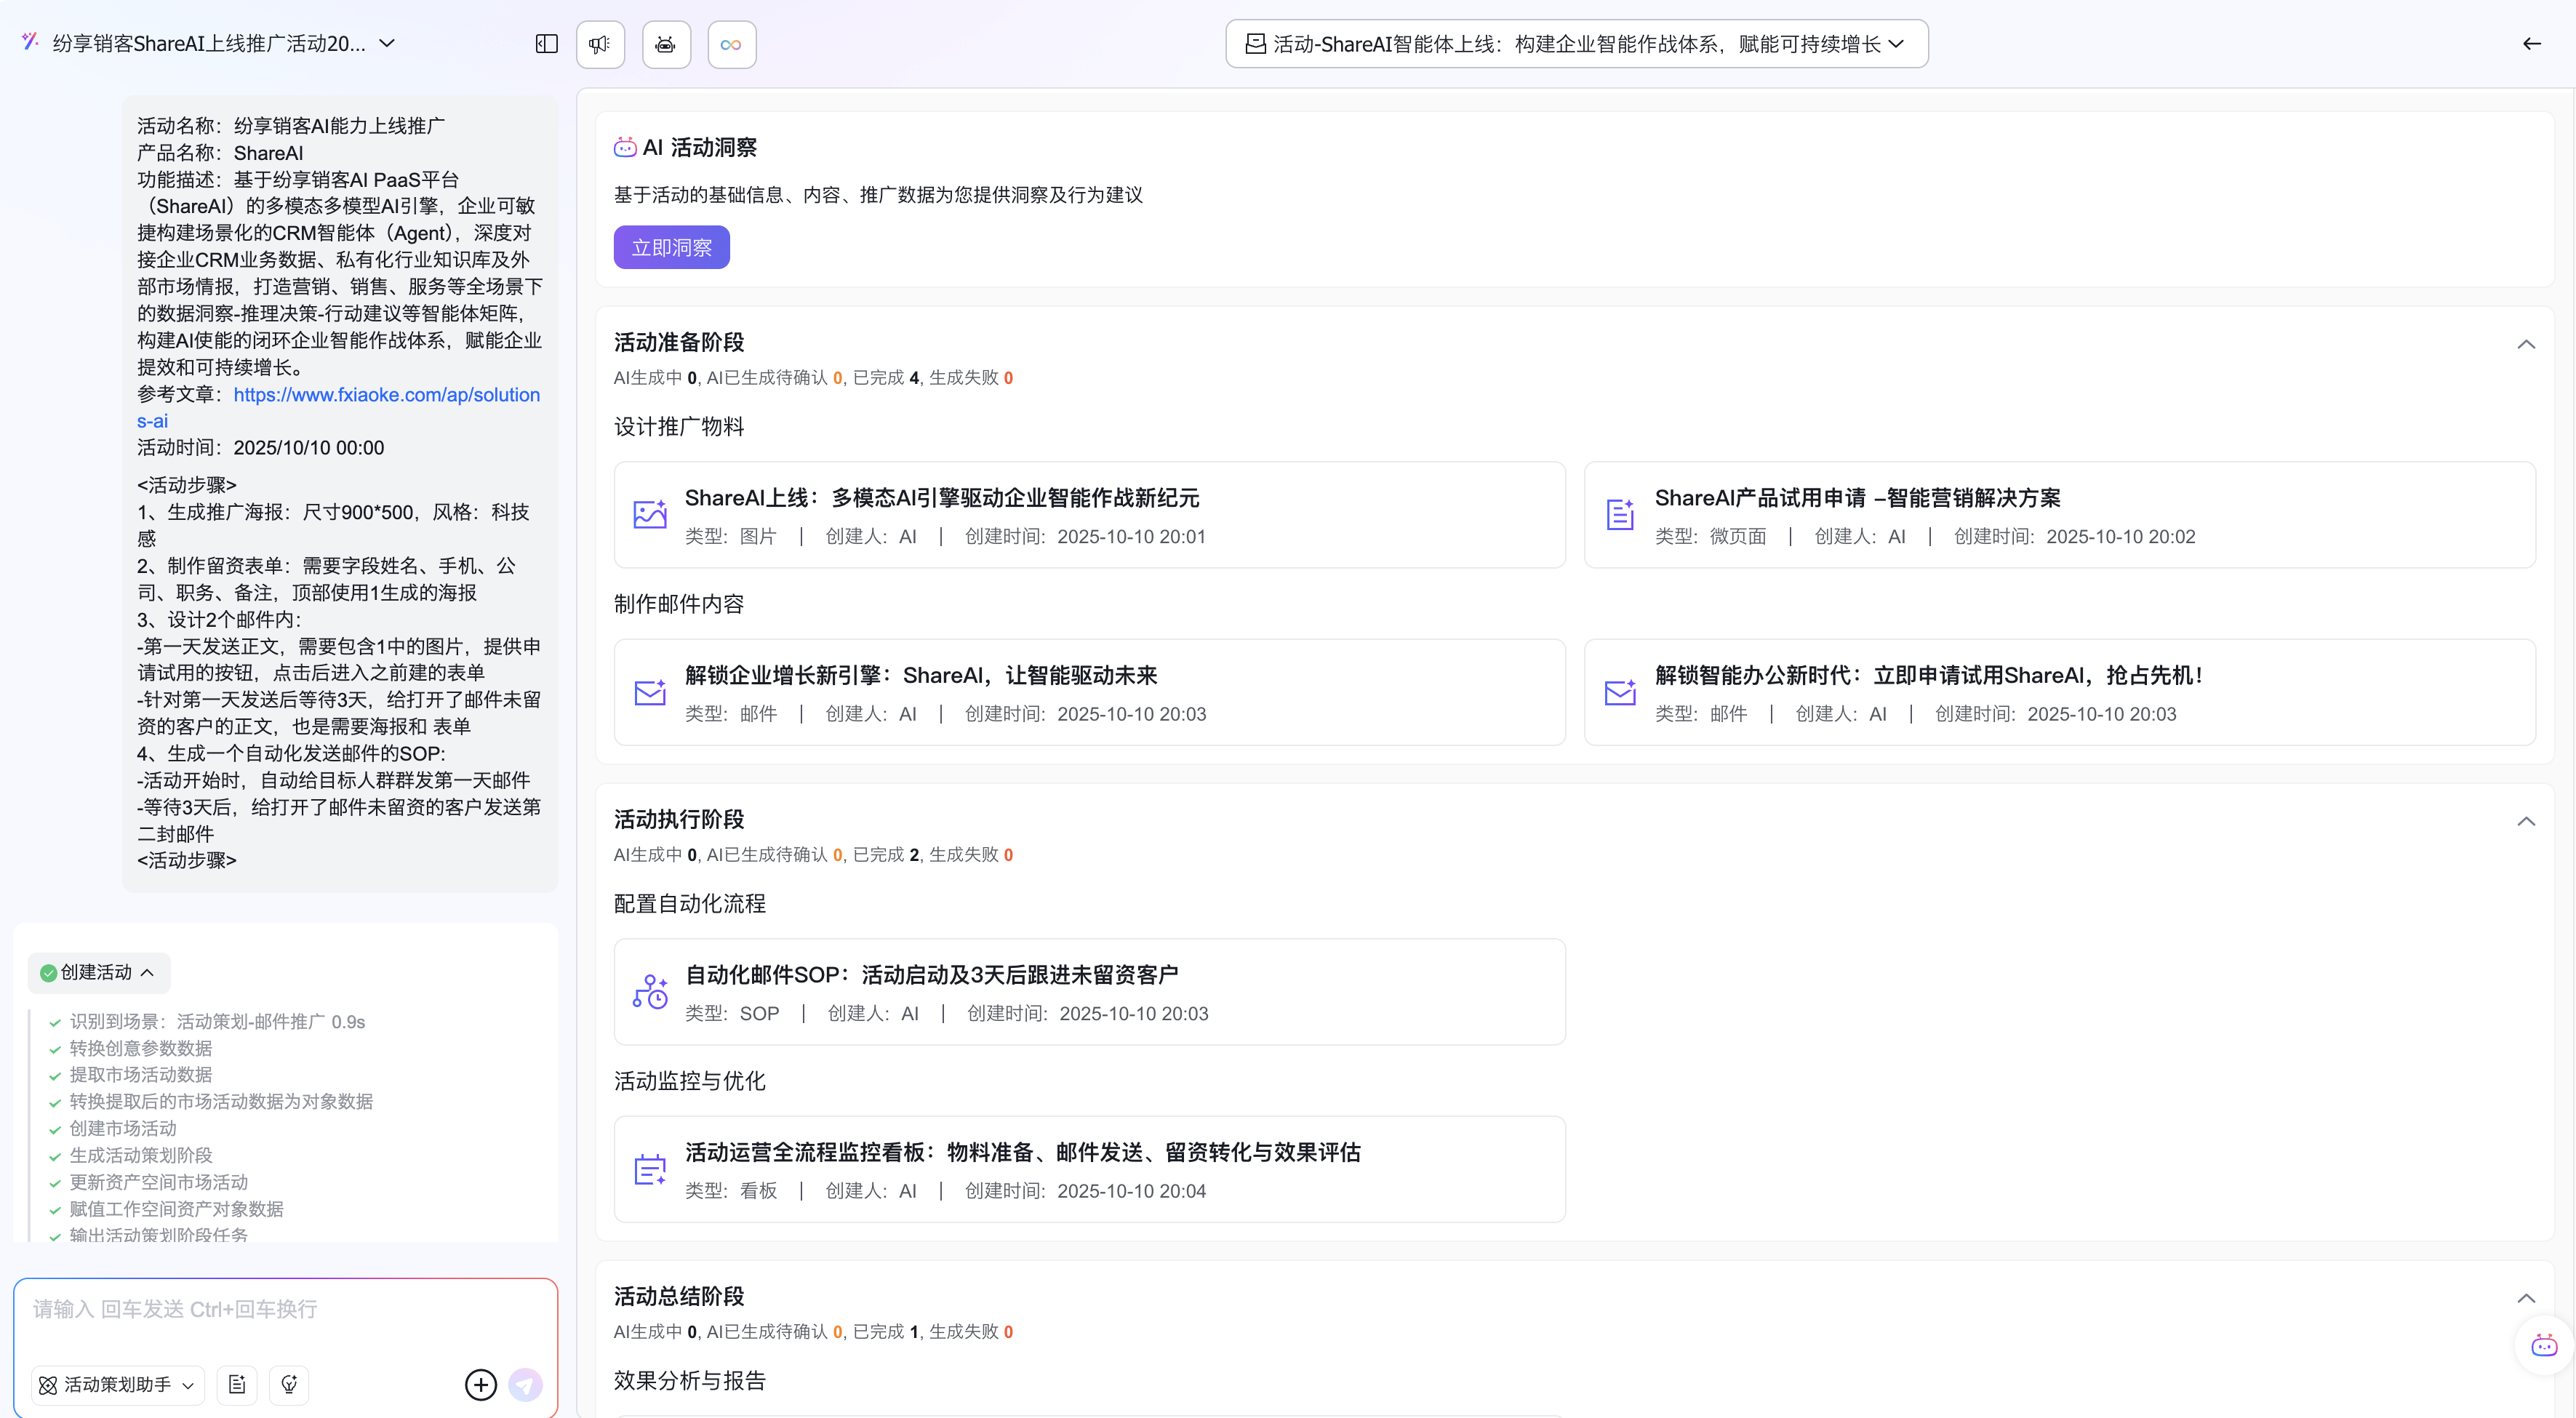
Task: Click the document template icon below input
Action: point(237,1384)
